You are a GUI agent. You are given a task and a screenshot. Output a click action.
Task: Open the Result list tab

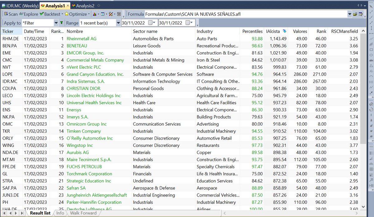click(40, 213)
